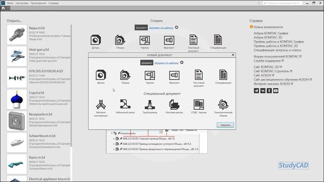
Task: Open settings gear in New Document dialog
Action: tap(182, 62)
